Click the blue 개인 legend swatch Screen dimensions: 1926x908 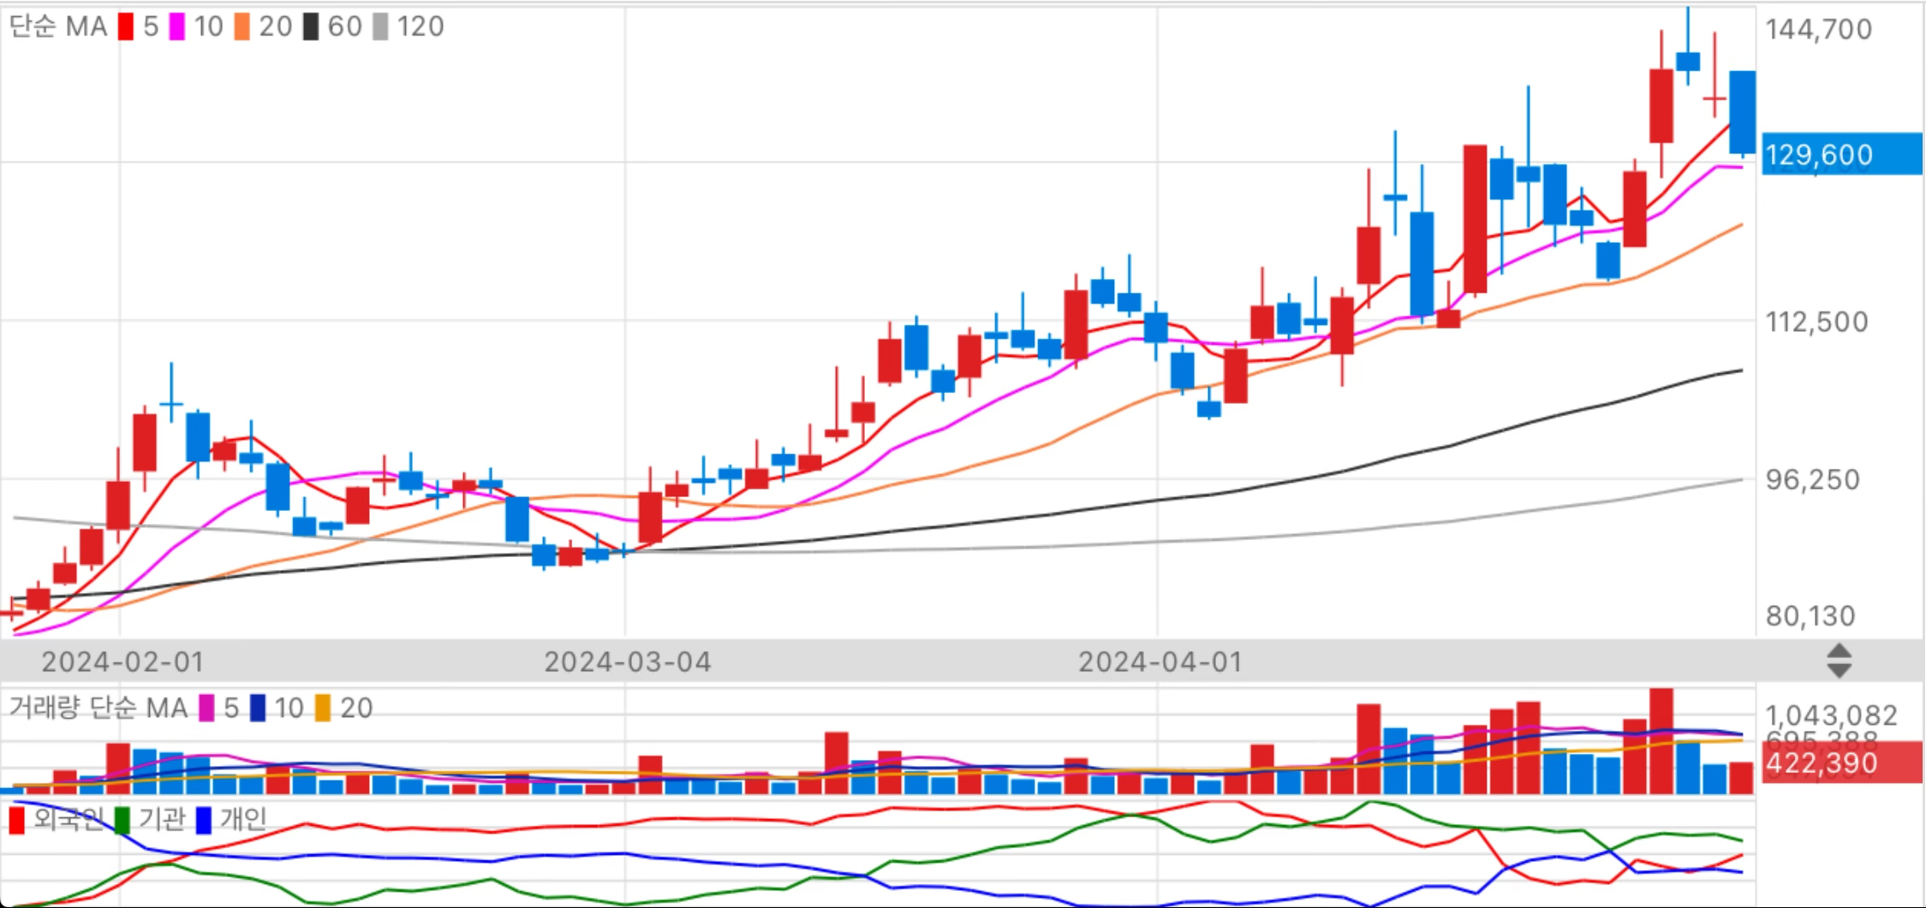tap(203, 820)
